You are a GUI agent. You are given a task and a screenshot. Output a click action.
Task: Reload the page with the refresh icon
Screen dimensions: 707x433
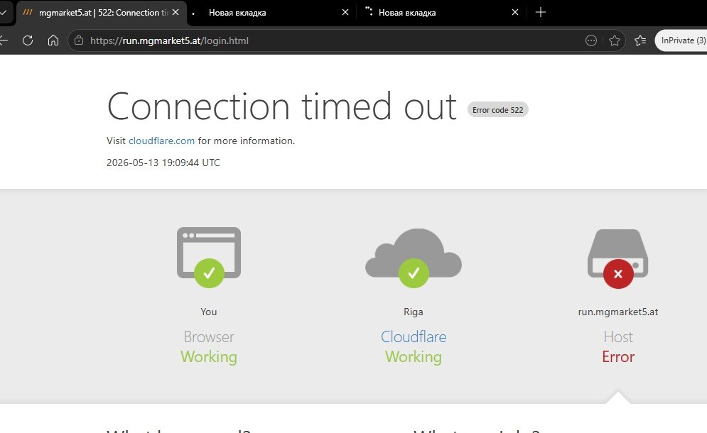tap(28, 40)
